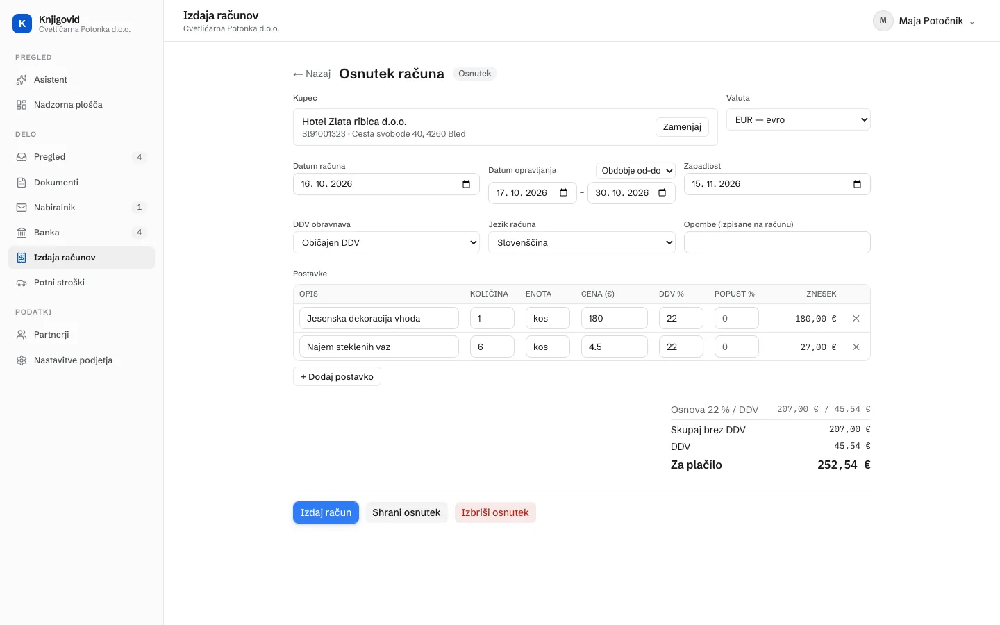Open calendar picker for Datum računa
The width and height of the screenshot is (1000, 625).
pyautogui.click(x=466, y=184)
